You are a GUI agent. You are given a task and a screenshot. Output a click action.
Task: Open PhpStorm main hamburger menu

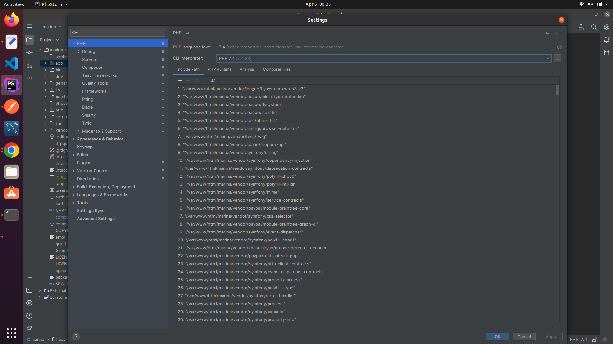29,27
